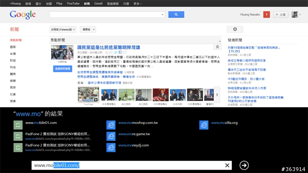Open the main story photo thumbnail

click(62, 52)
